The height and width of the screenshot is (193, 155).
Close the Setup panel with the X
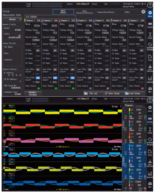tap(143, 12)
